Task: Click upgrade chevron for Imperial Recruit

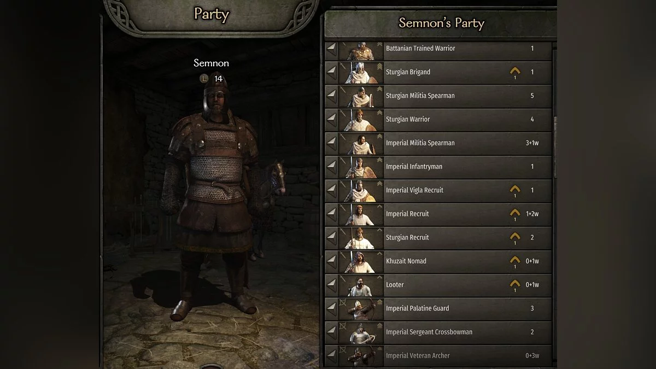Action: click(514, 214)
